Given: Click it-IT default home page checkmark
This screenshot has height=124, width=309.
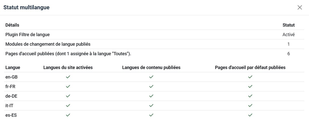Looking at the screenshot, I should click(x=250, y=106).
